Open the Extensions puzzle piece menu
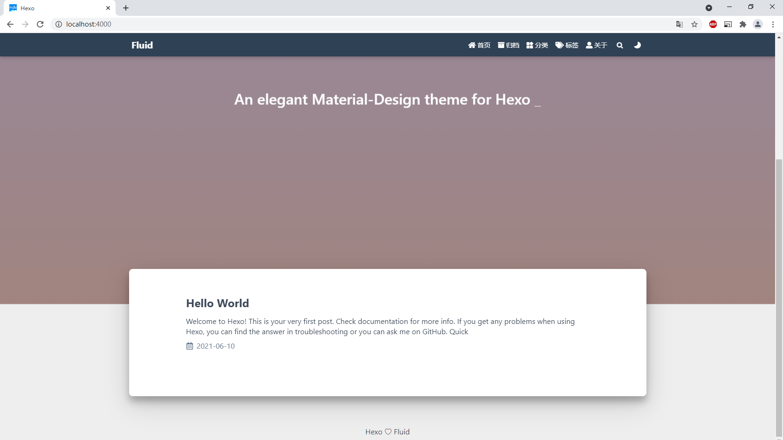The width and height of the screenshot is (783, 440). point(743,24)
